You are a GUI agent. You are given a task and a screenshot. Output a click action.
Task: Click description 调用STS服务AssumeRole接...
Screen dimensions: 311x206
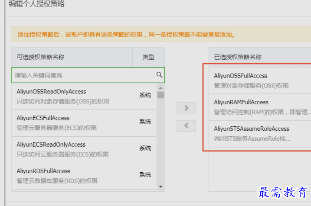(252, 138)
